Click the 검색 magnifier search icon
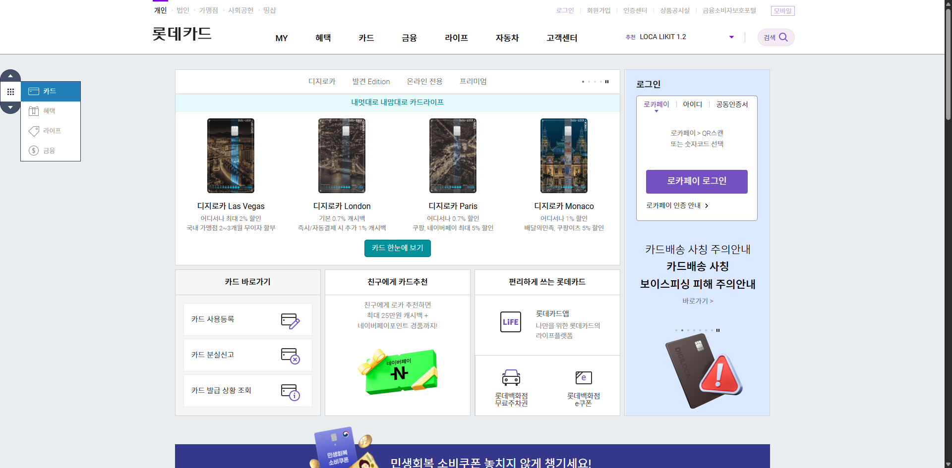952x468 pixels. (783, 37)
